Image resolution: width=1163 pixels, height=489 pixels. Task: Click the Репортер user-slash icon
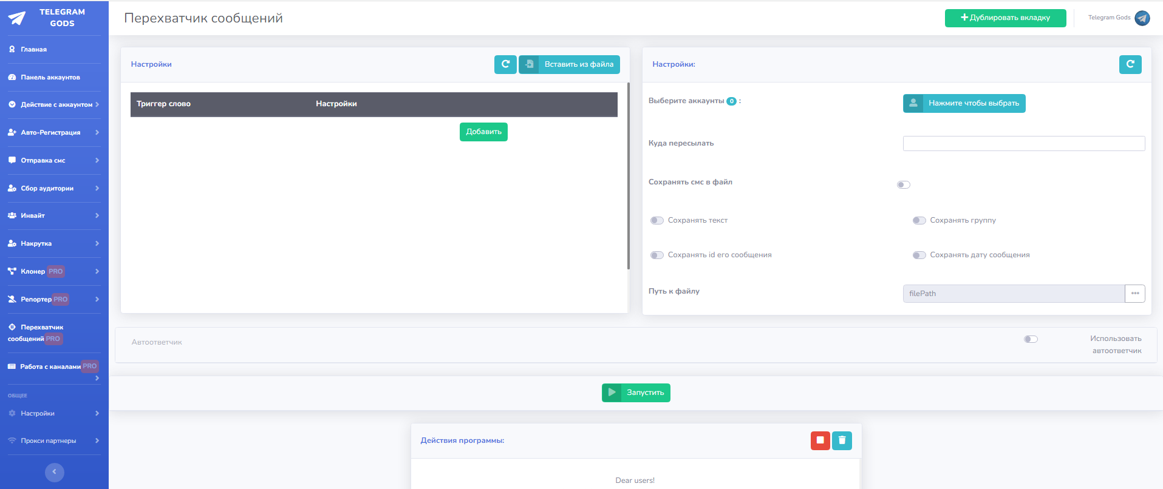tap(12, 299)
